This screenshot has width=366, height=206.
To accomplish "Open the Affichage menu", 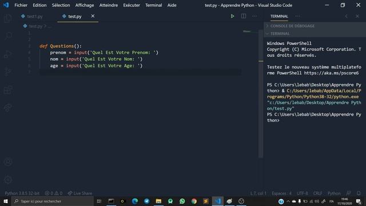I will 85,5.
